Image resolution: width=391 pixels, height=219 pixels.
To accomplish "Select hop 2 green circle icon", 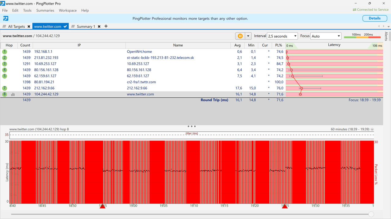I will click(x=5, y=58).
